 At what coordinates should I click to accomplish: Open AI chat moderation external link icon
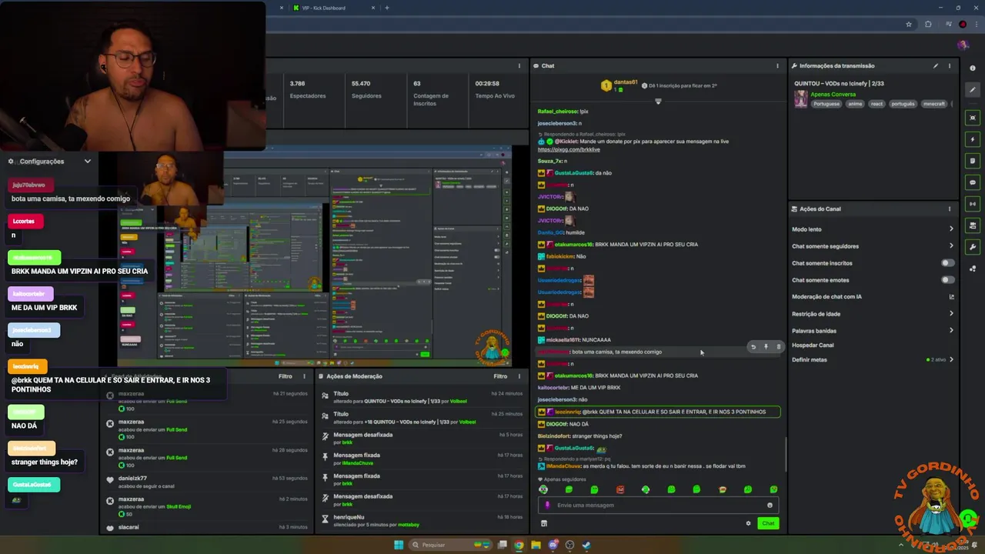[951, 297]
